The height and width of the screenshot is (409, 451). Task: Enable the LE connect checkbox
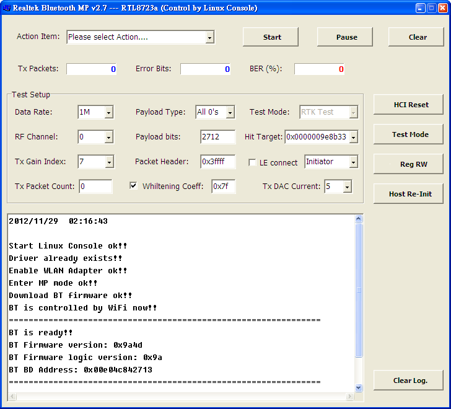point(252,162)
